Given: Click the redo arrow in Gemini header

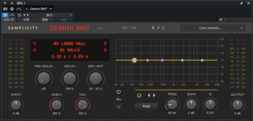Looking at the screenshot, I should (133, 28).
